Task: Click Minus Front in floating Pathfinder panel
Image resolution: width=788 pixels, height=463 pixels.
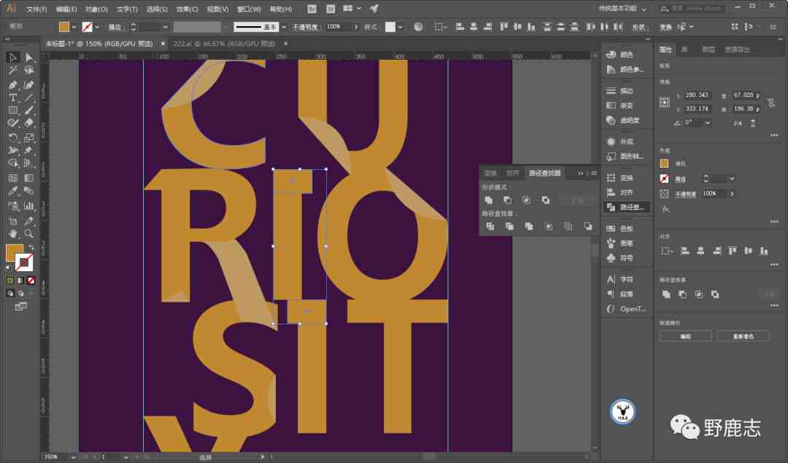Action: pyautogui.click(x=508, y=200)
